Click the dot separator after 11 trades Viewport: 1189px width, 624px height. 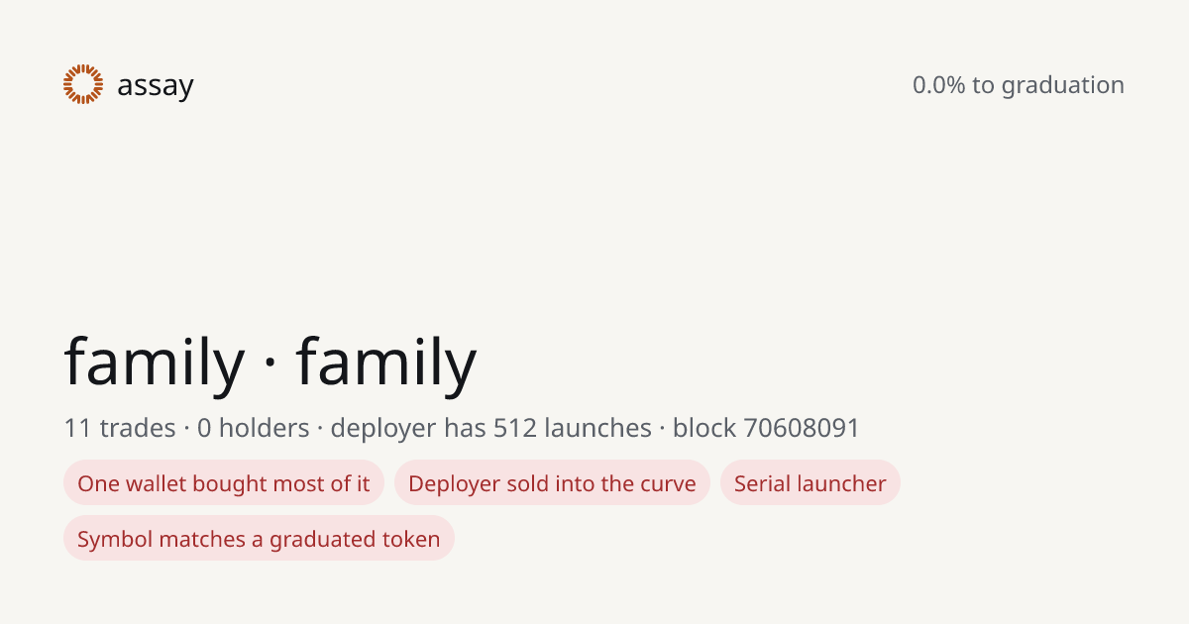186,429
